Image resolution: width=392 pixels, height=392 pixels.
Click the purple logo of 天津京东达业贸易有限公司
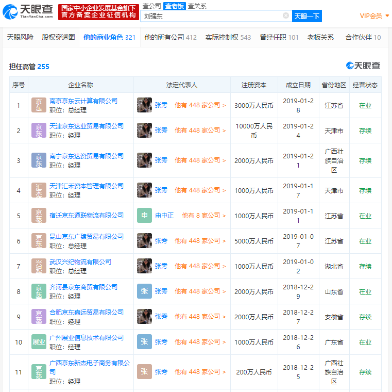(39, 130)
